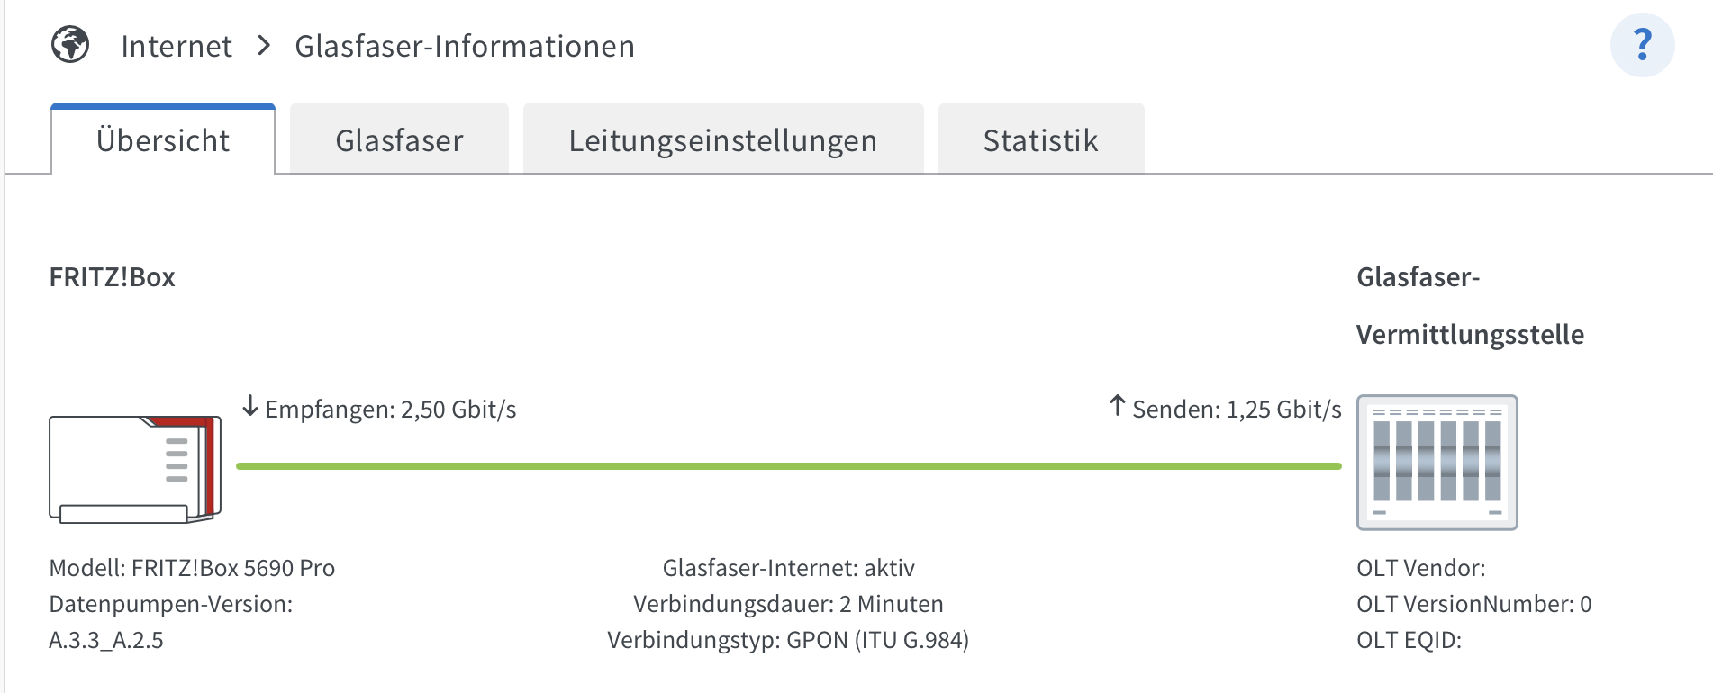Click the breadcrumb chevron after Internet

[x=264, y=45]
